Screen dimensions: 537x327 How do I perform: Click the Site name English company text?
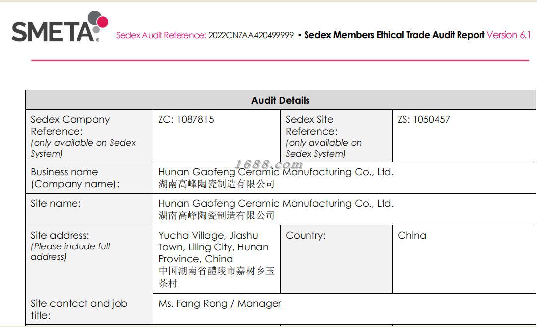coord(276,204)
